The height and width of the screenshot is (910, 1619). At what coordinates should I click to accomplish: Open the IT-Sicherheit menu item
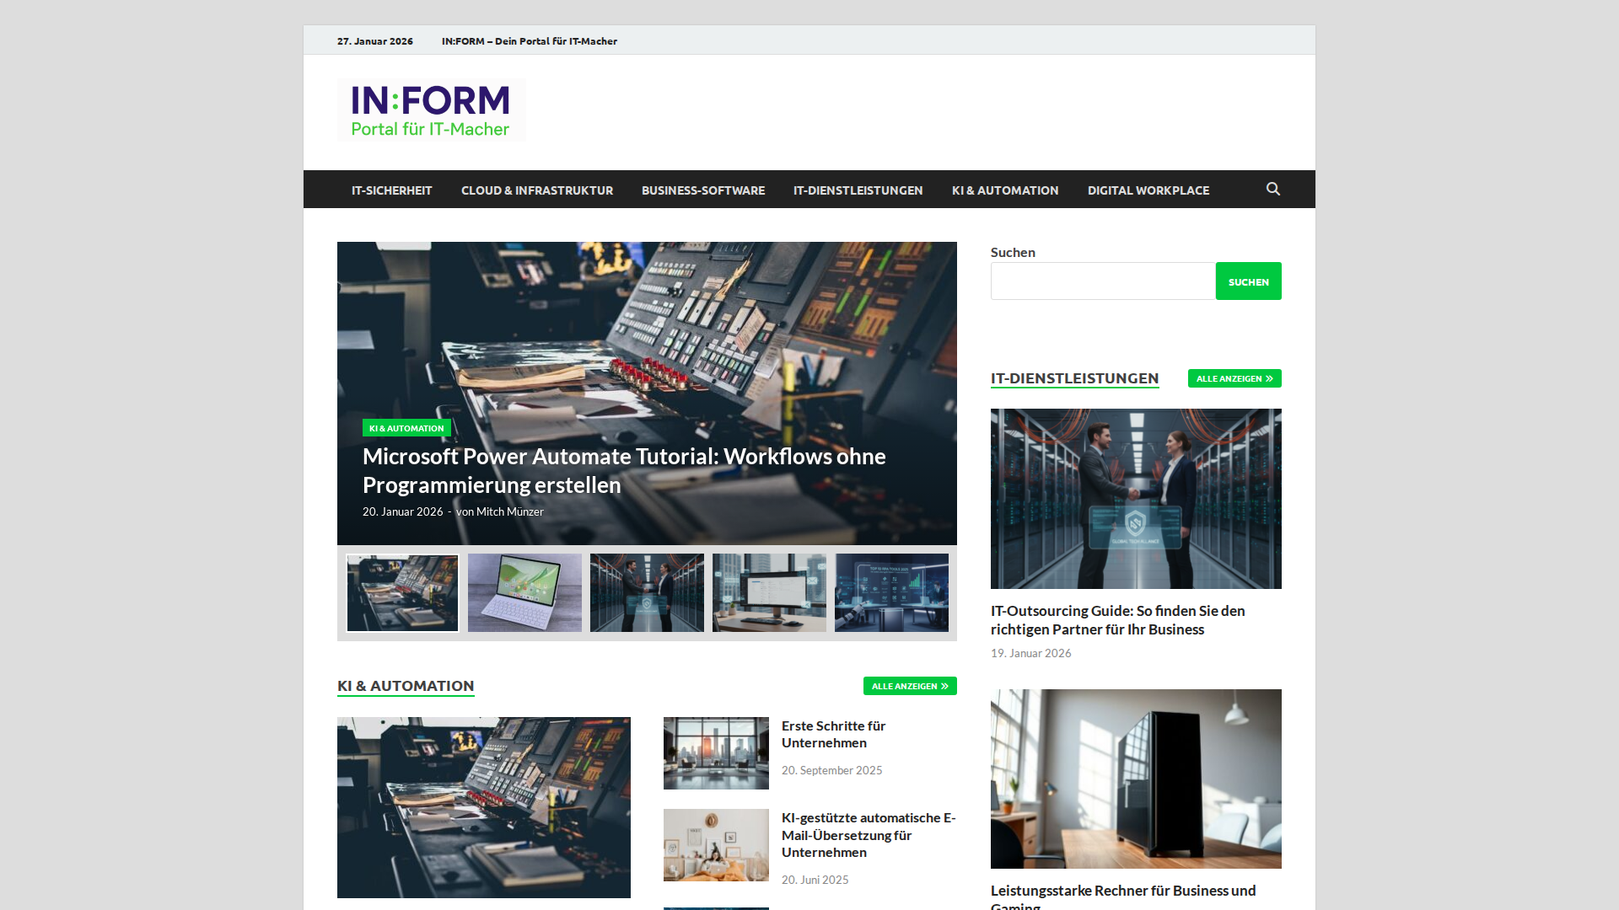click(x=391, y=190)
